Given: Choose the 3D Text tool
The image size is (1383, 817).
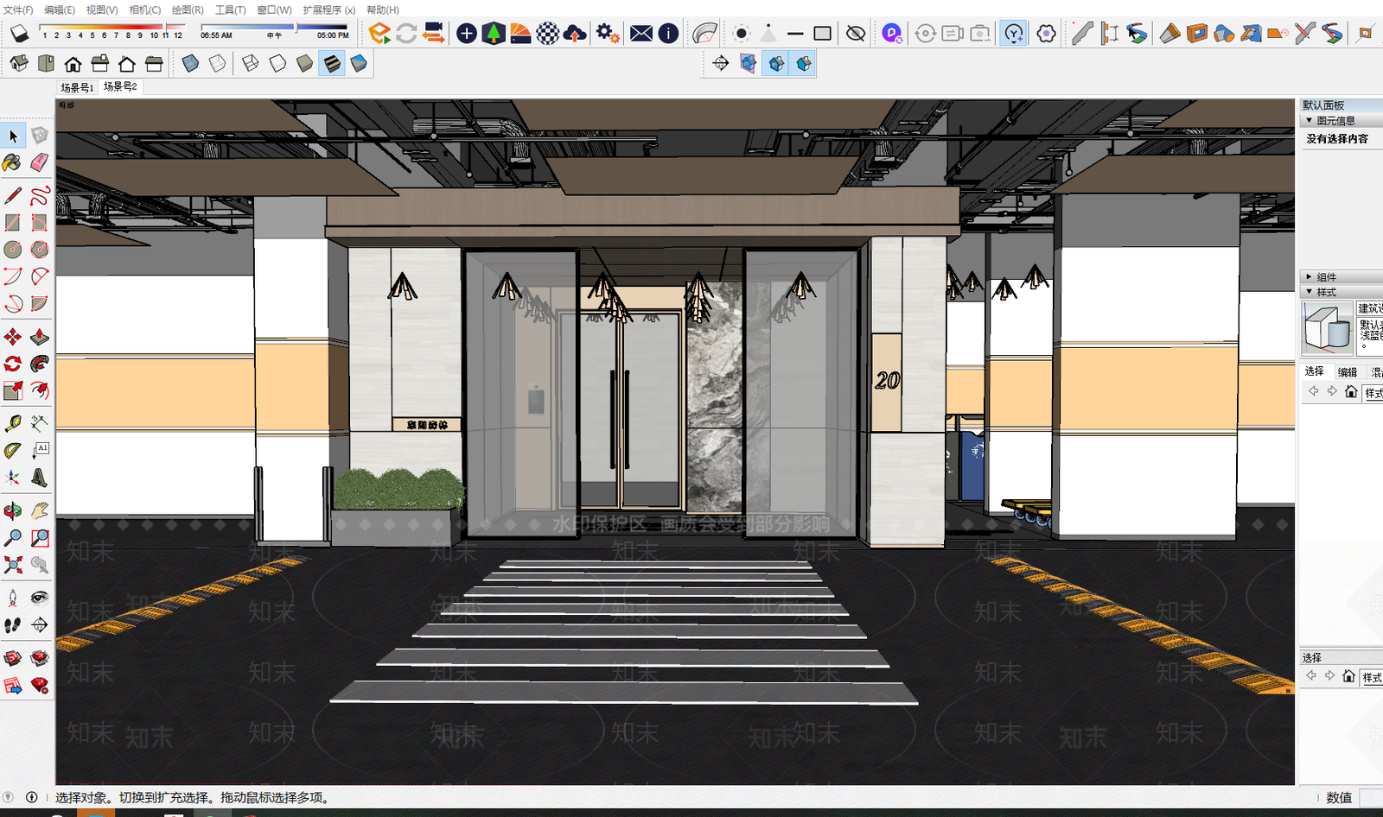Looking at the screenshot, I should point(40,478).
